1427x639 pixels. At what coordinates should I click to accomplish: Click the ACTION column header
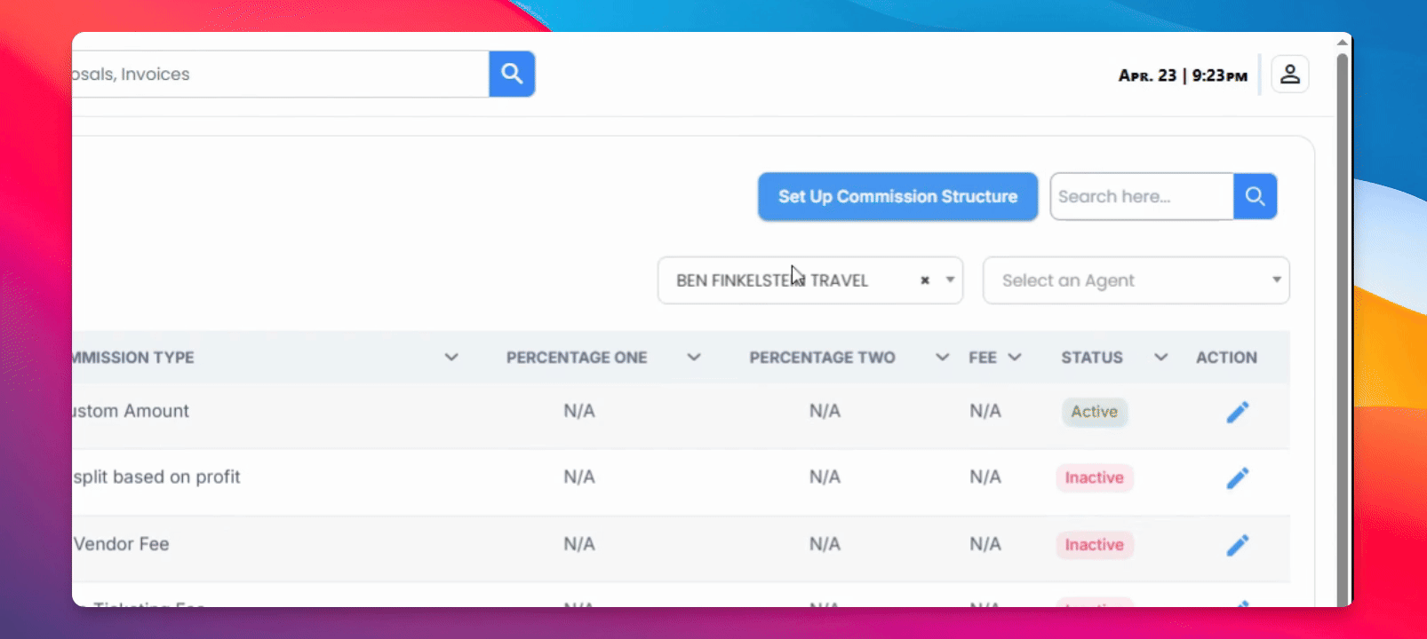click(1226, 358)
